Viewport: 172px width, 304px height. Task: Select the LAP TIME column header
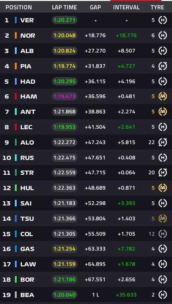click(x=64, y=7)
